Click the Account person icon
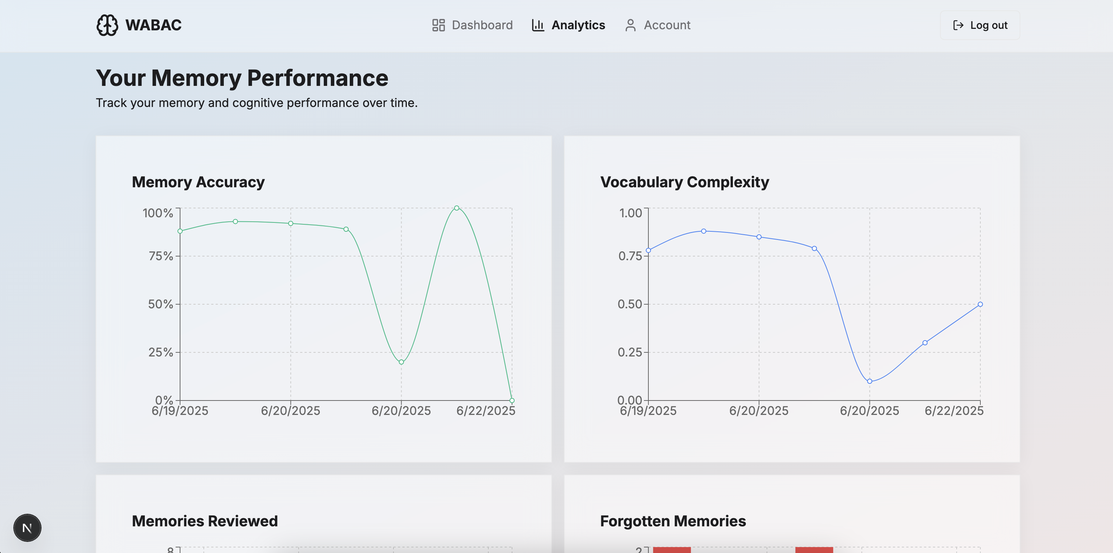Viewport: 1113px width, 553px height. (630, 25)
